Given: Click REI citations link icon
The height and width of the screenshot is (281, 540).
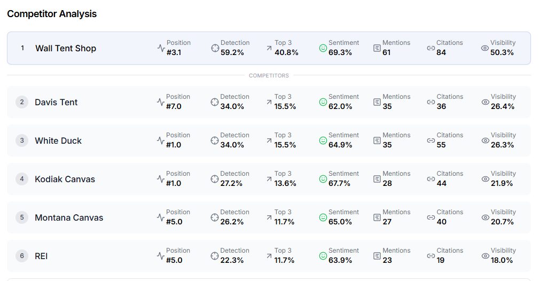Looking at the screenshot, I should (x=431, y=256).
